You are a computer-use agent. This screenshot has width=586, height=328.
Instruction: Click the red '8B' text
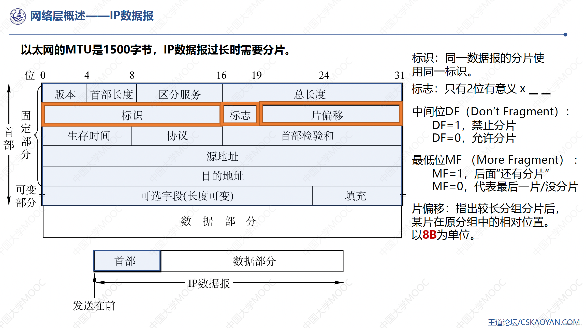pyautogui.click(x=430, y=235)
